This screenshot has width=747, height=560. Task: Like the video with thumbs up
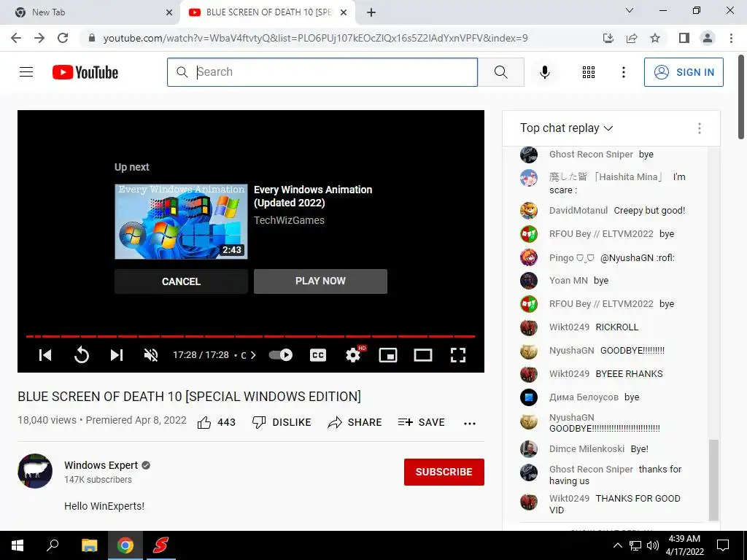click(x=216, y=422)
